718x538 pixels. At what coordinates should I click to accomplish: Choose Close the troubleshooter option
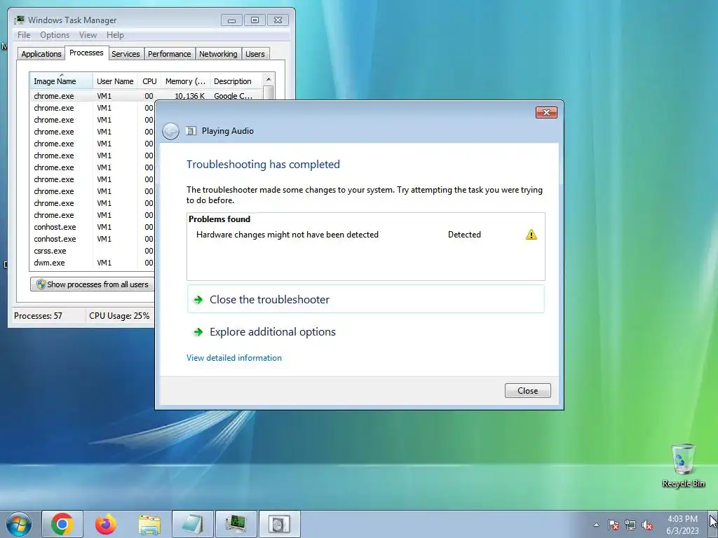366,299
